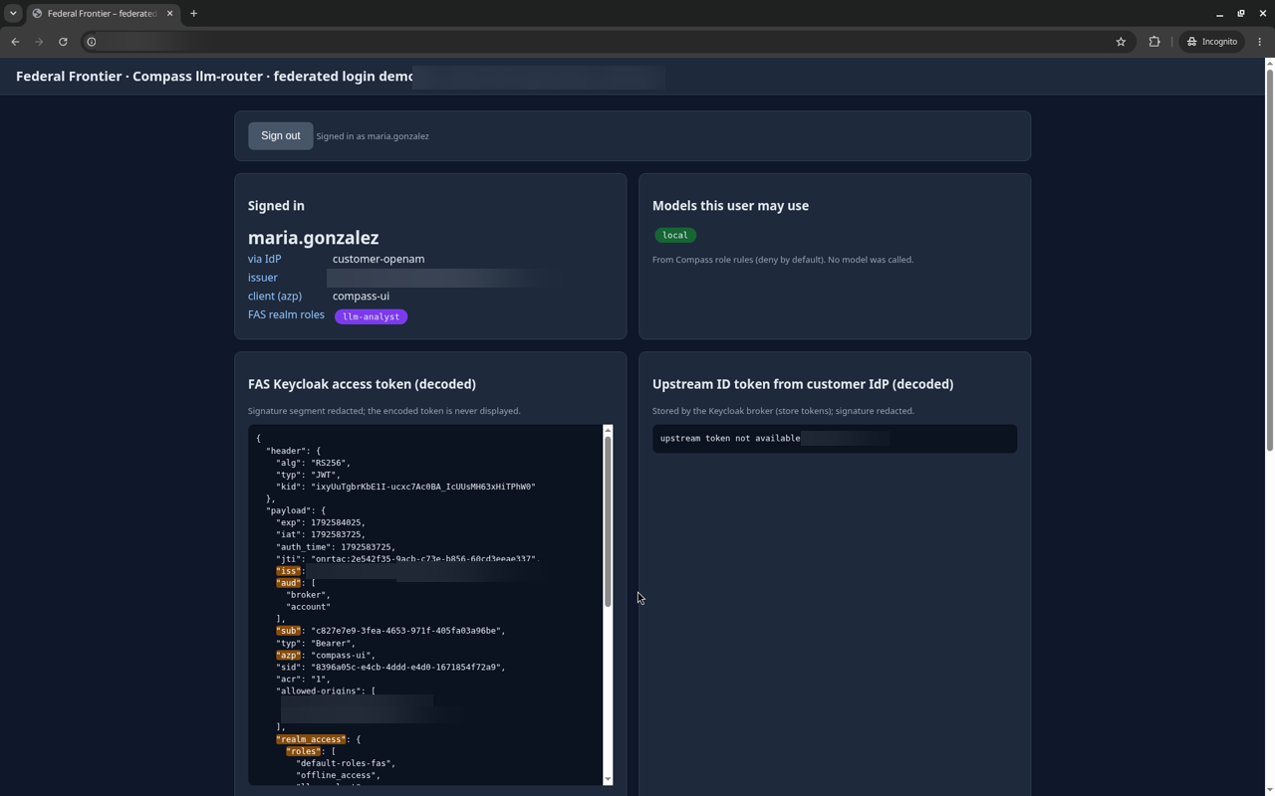Close the Federal Frontier tab
1275x796 pixels.
click(169, 14)
